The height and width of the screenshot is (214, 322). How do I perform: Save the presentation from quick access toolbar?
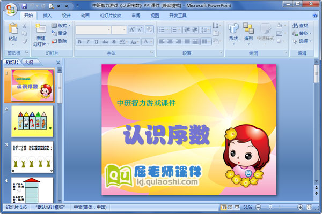click(24, 6)
